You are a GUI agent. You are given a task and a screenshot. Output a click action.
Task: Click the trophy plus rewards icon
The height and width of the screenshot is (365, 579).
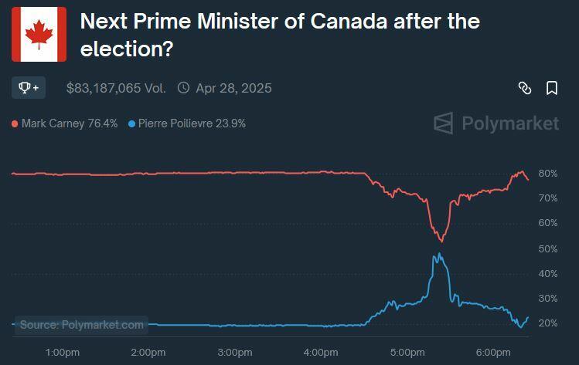(x=29, y=88)
